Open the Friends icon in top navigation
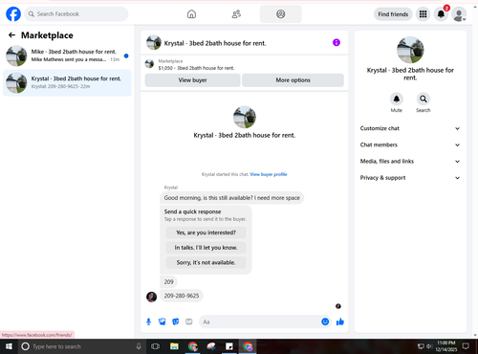Screen dimensions: 478x354 click(x=236, y=14)
